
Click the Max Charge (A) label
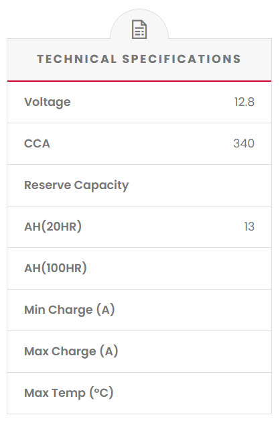71,351
